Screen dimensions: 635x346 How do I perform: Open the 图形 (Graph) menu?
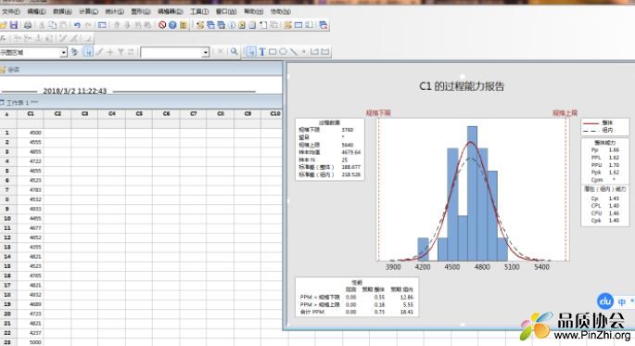[141, 11]
